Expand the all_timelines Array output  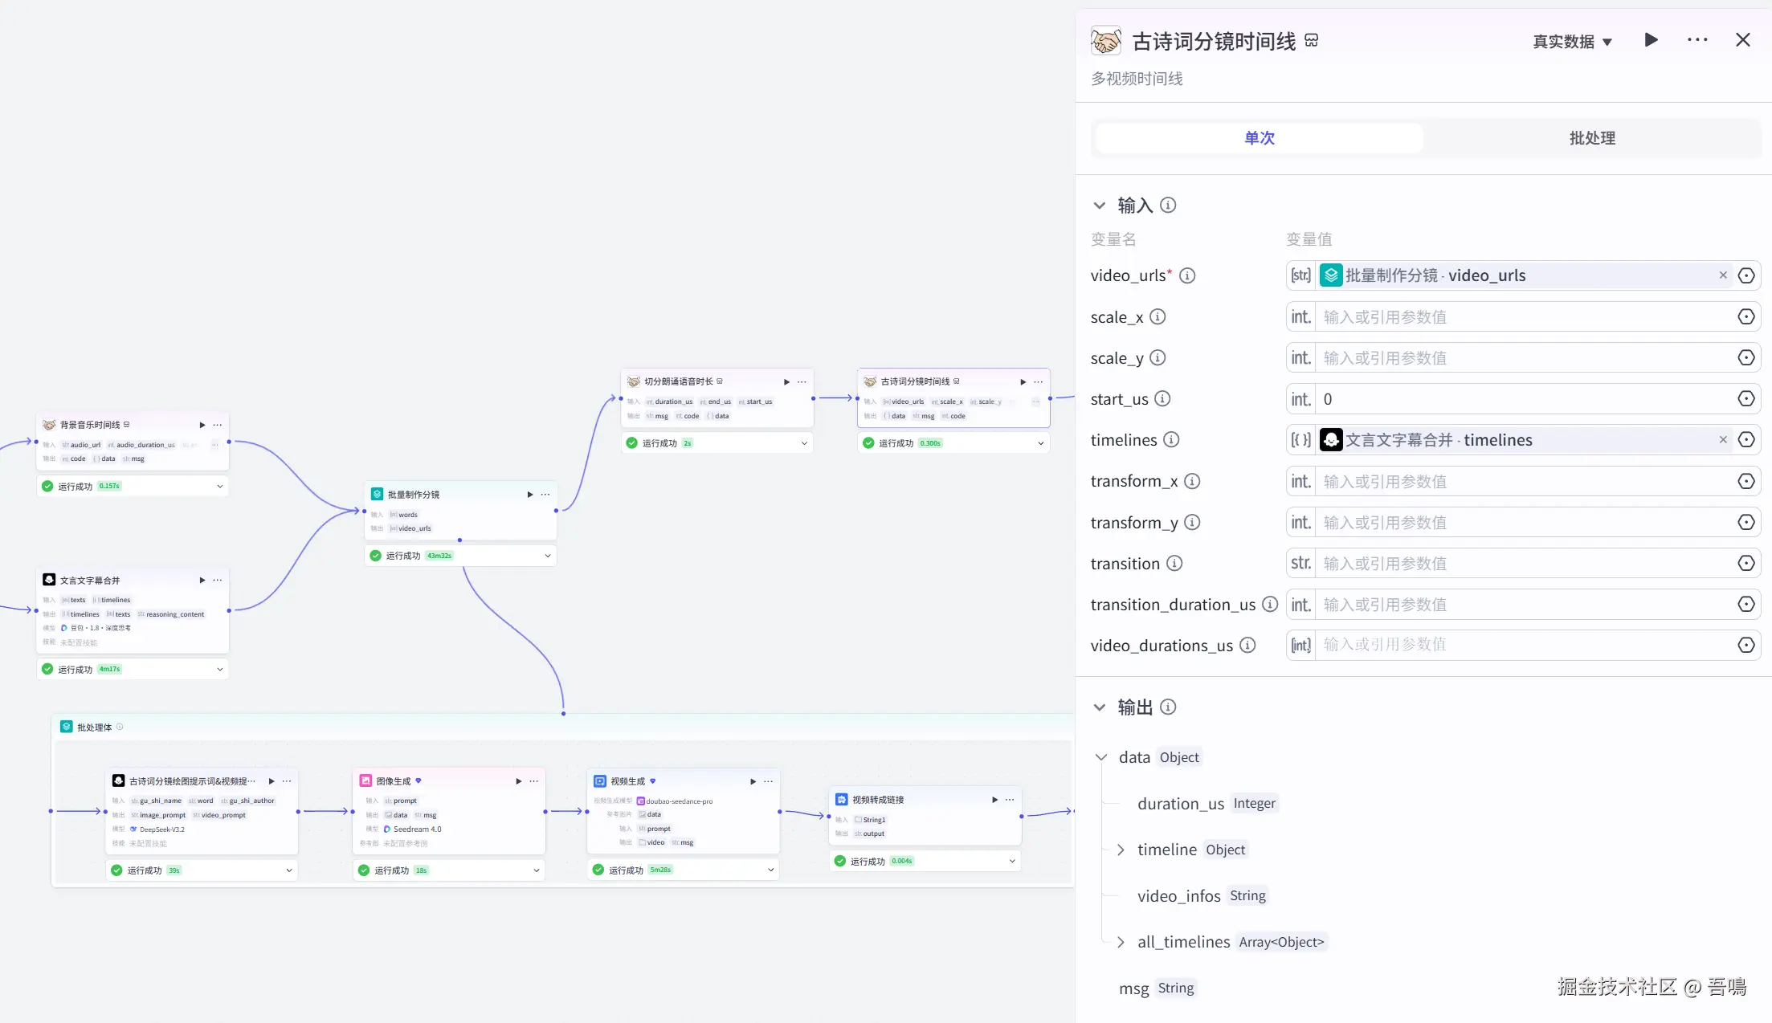[1121, 942]
